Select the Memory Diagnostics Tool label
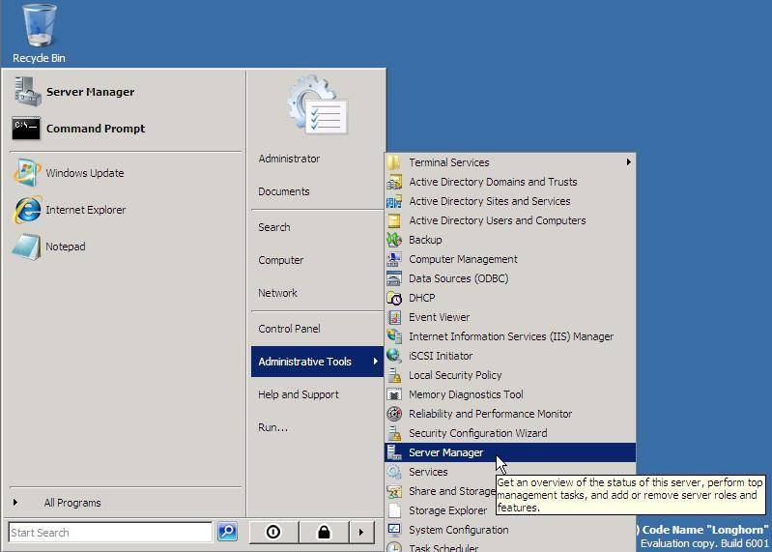This screenshot has height=552, width=772. point(466,394)
